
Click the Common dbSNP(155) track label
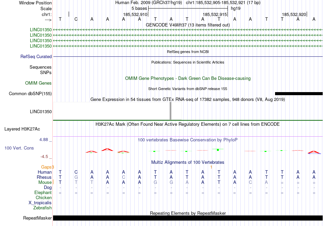click(30, 94)
